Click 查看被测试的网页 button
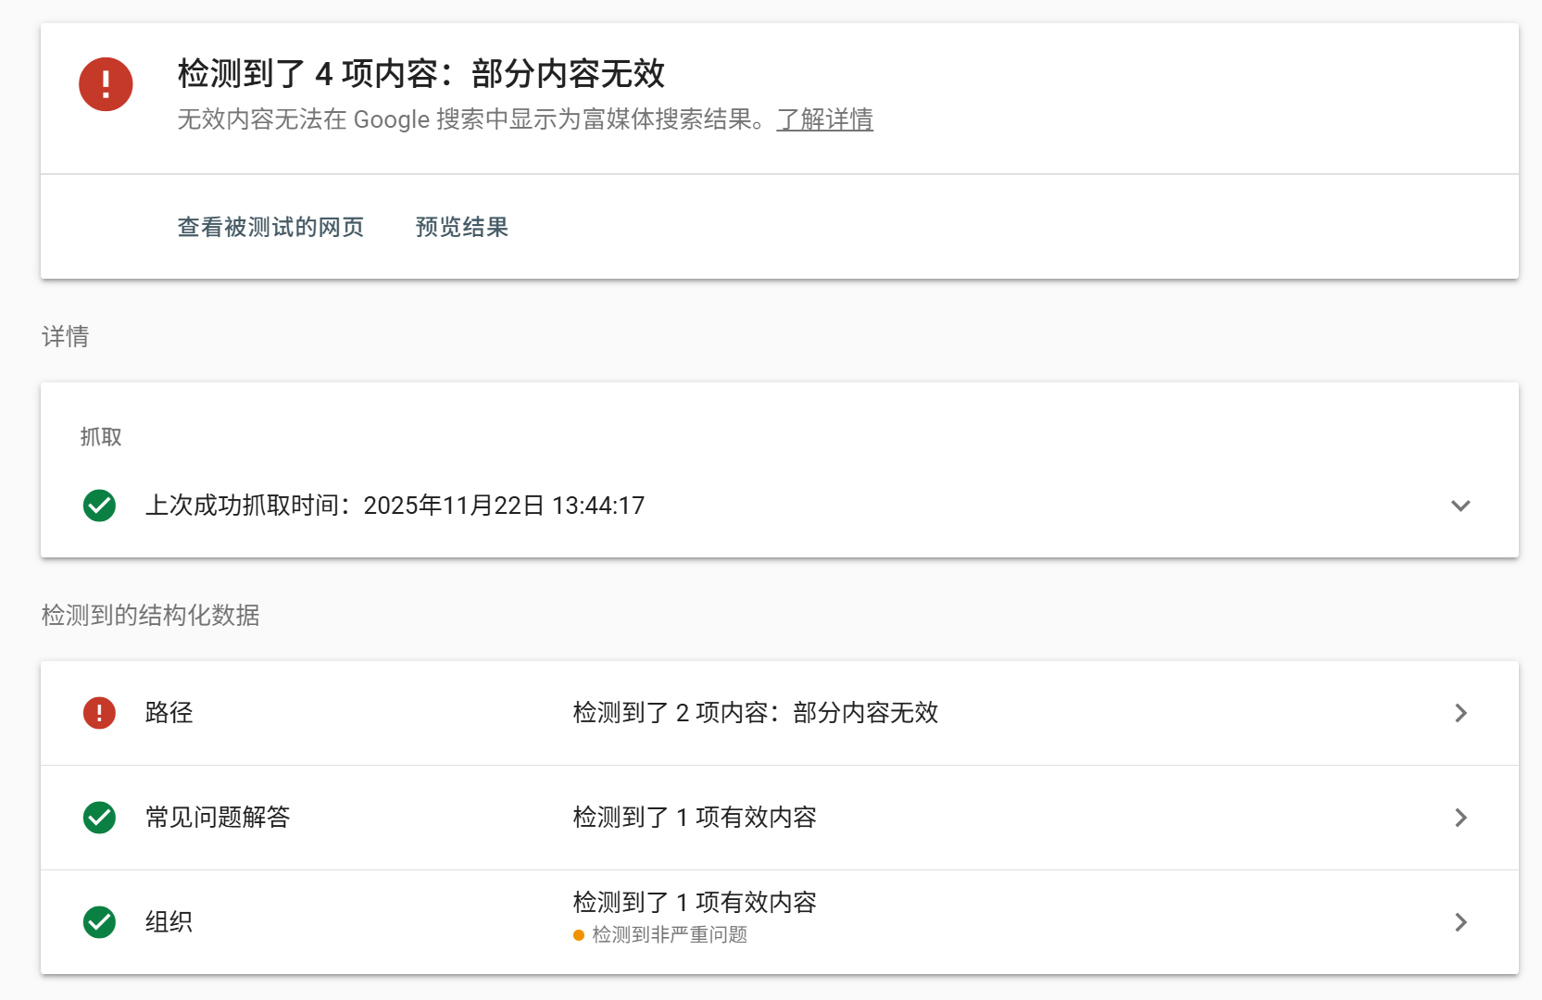Image resolution: width=1542 pixels, height=1000 pixels. [270, 227]
